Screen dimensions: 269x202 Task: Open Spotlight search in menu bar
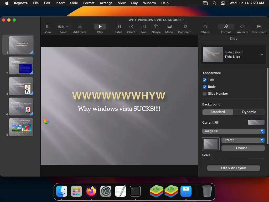pos(214,3)
